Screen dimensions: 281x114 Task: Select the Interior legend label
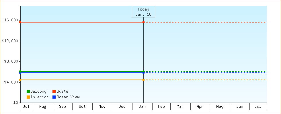pos(40,97)
